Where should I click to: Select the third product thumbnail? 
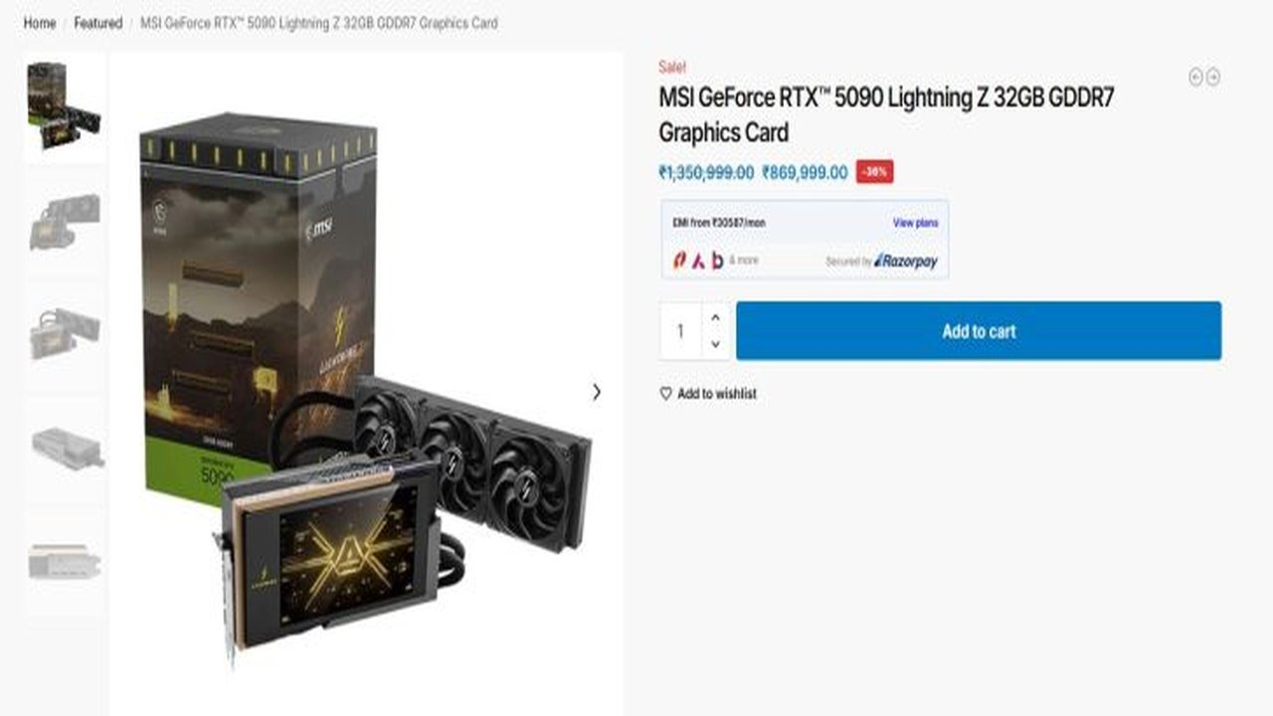(64, 335)
